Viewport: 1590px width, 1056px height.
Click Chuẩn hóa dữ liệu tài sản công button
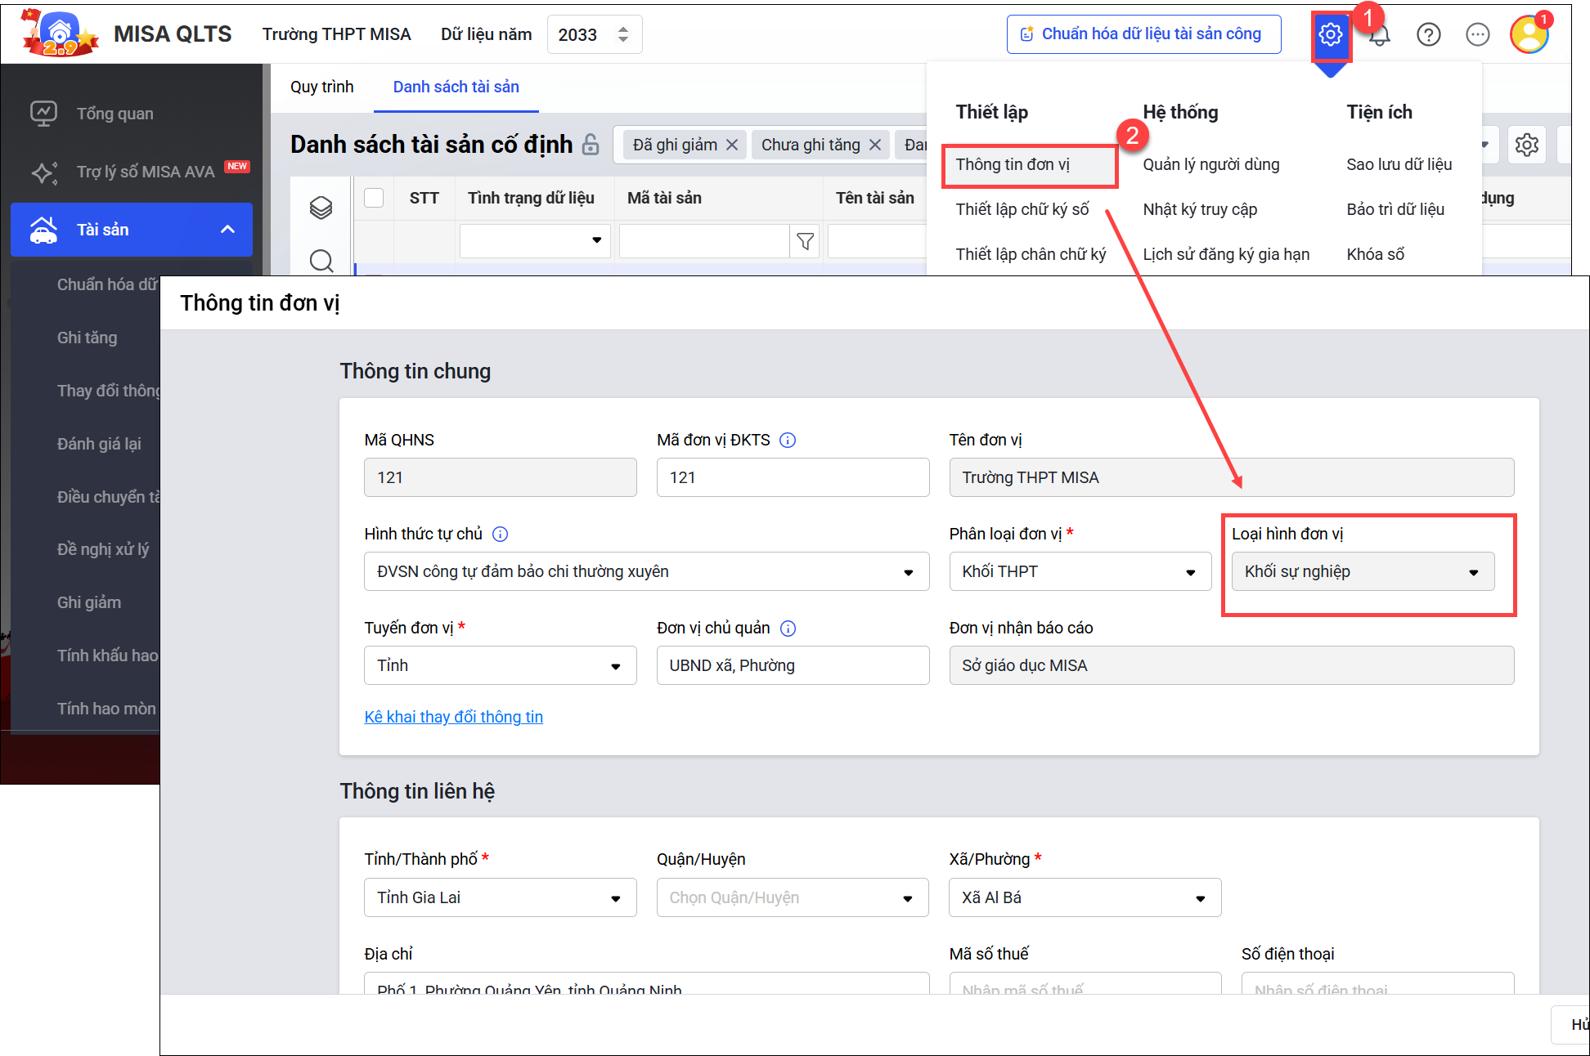(x=1143, y=34)
